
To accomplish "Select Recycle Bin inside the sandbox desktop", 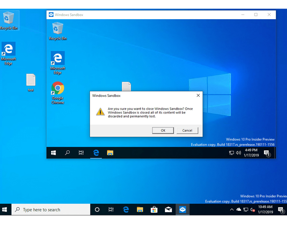I will pyautogui.click(x=58, y=30).
